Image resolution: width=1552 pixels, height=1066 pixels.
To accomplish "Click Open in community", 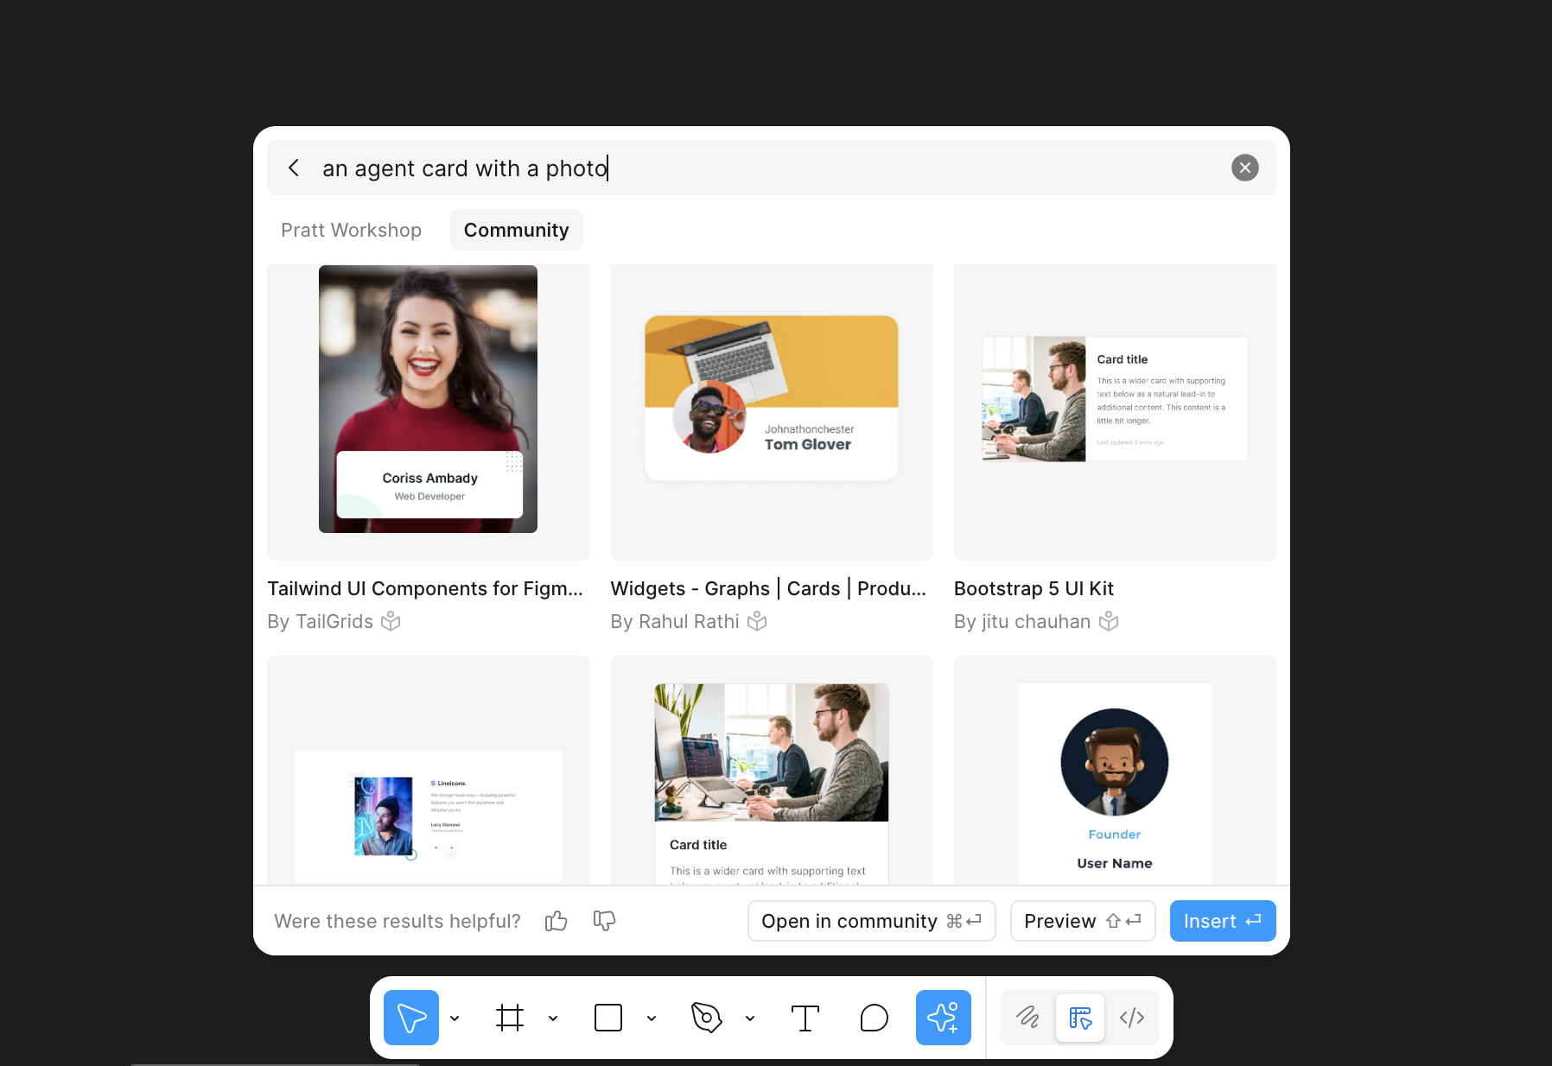I will coord(870,921).
